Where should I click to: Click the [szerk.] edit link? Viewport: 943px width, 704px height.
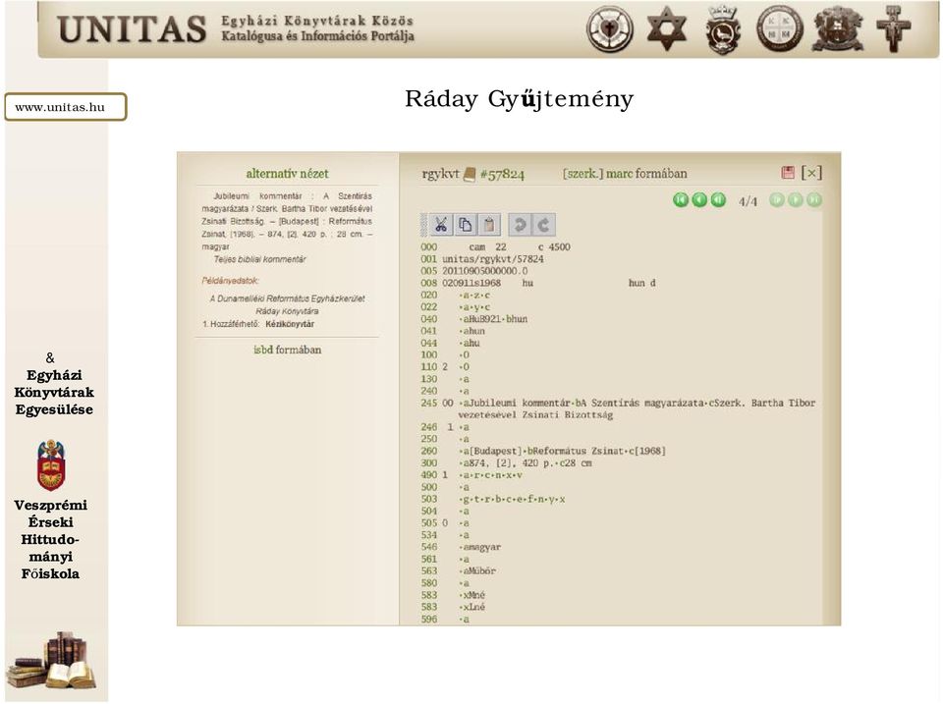pyautogui.click(x=582, y=174)
